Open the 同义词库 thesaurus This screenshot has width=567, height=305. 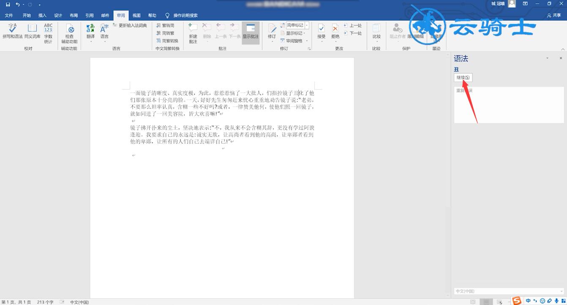click(32, 32)
